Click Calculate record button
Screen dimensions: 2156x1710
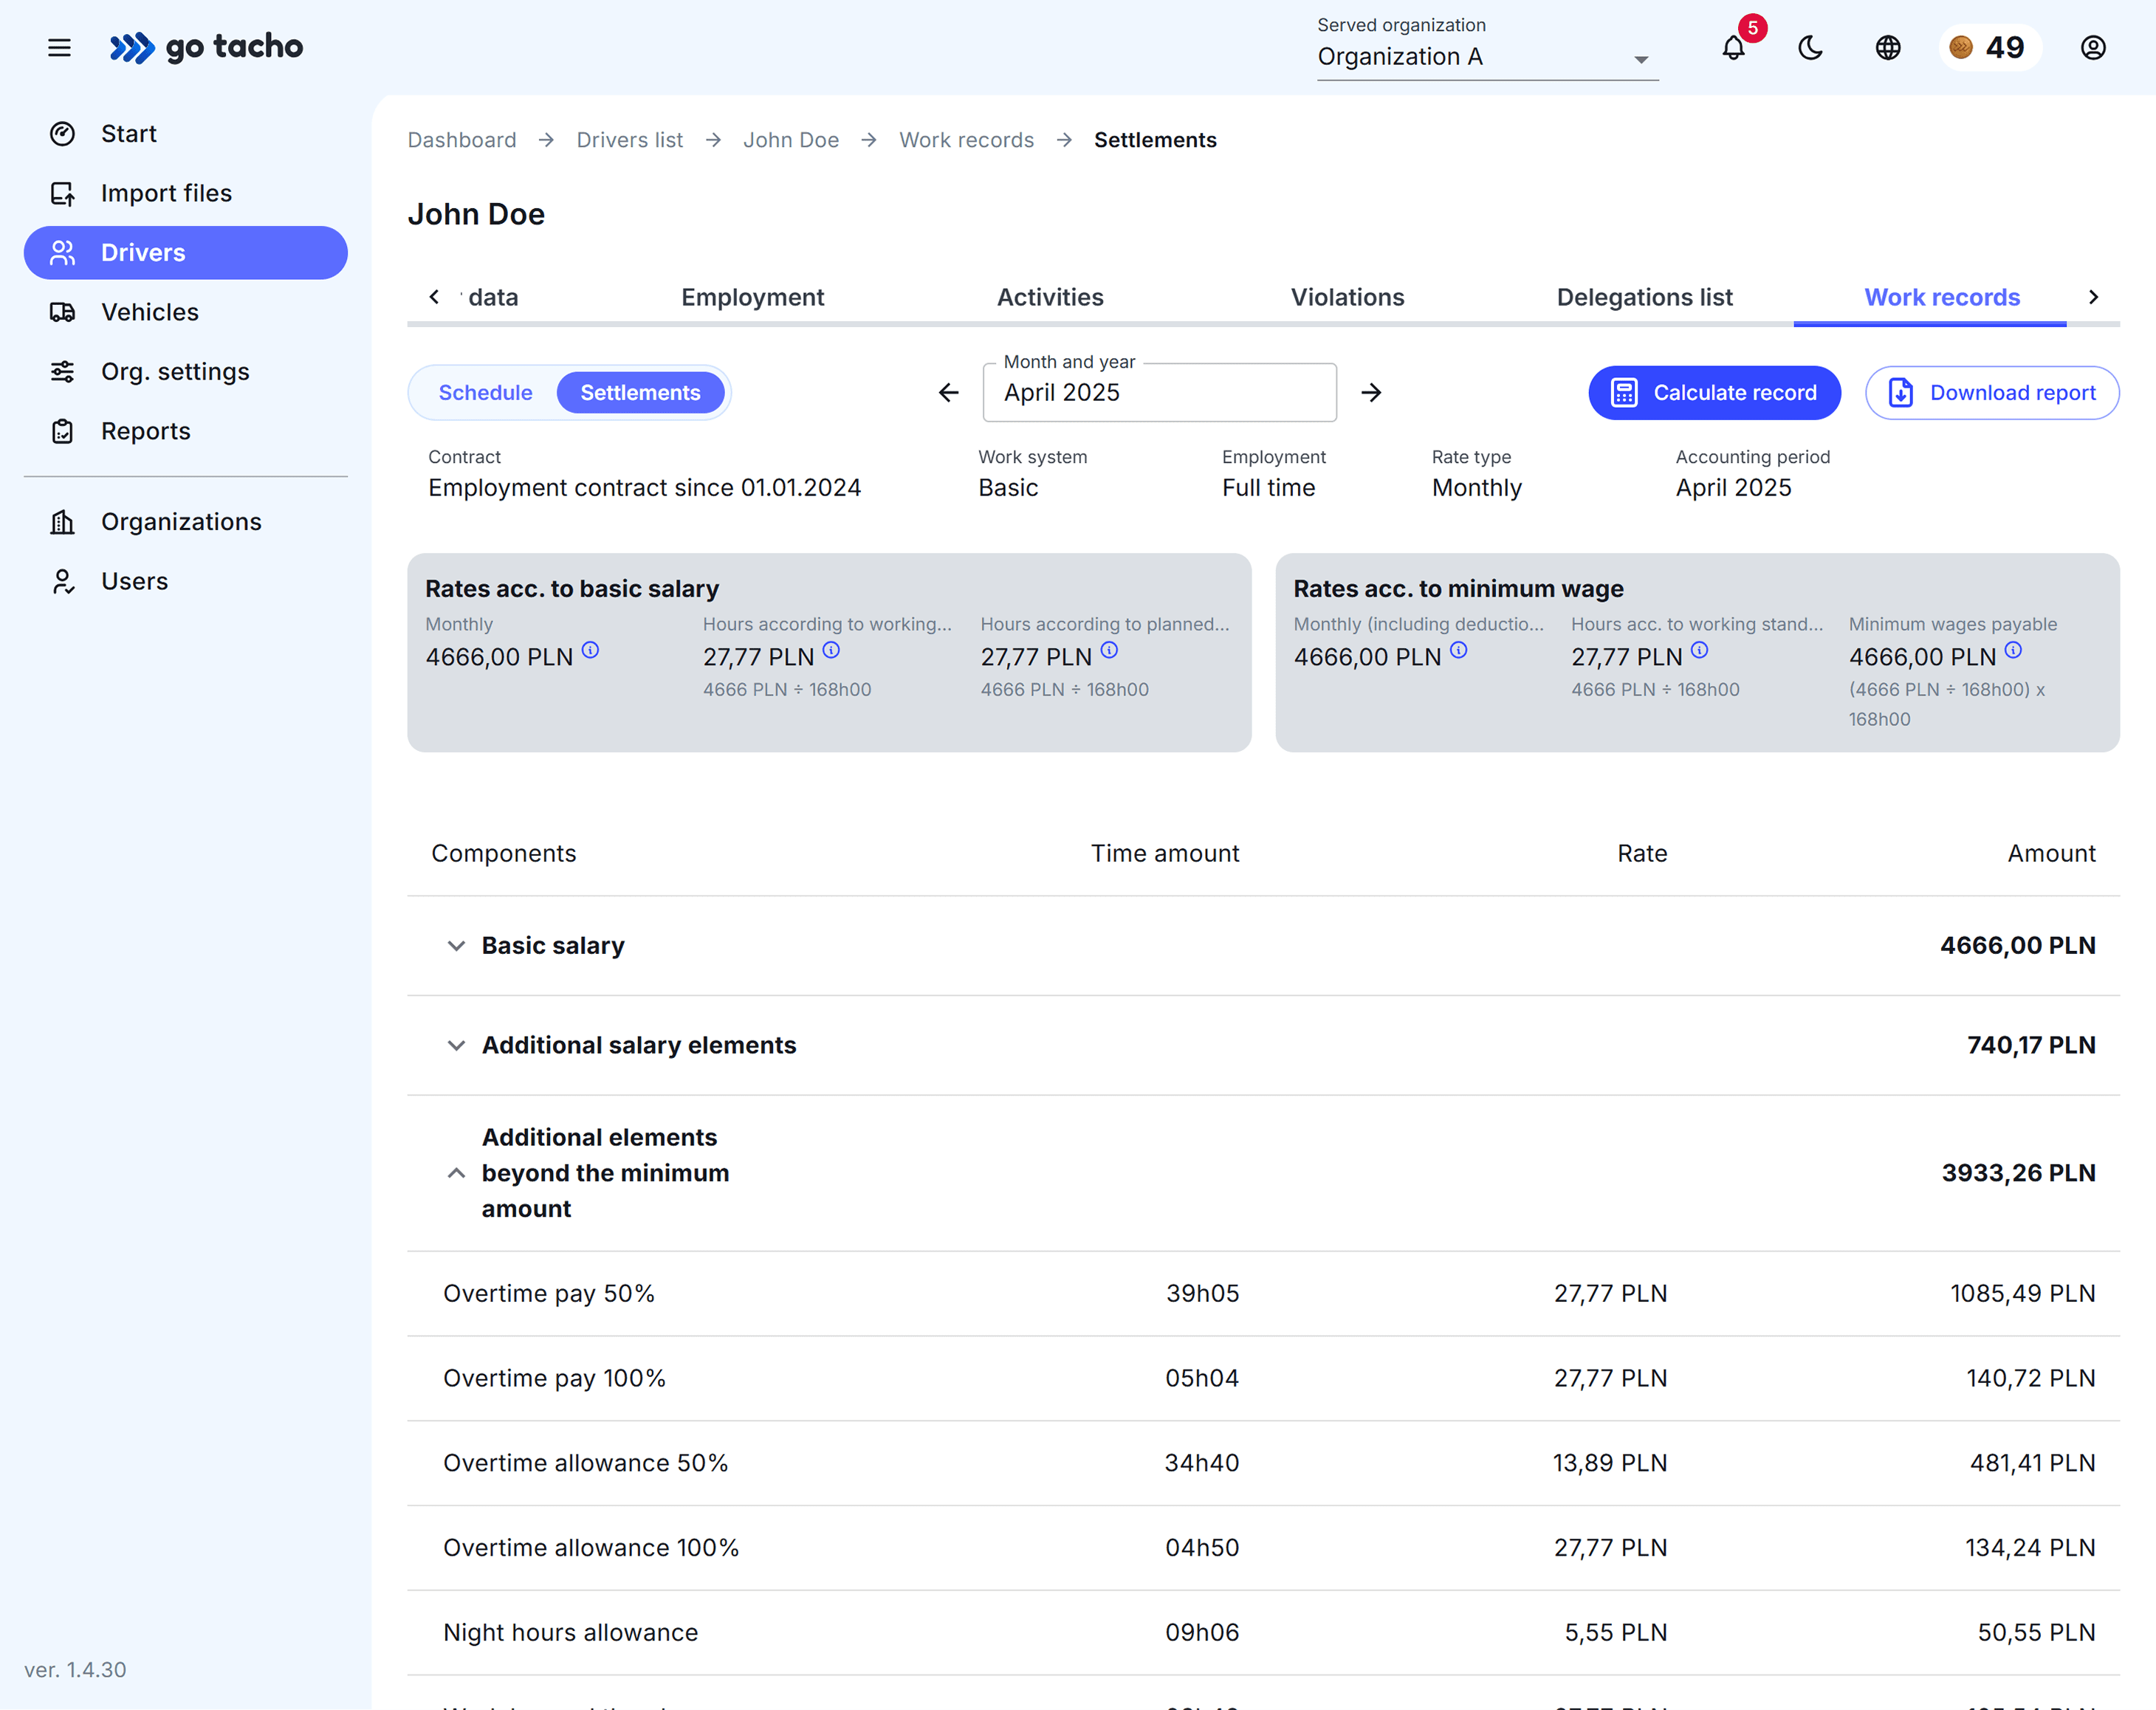pos(1714,393)
